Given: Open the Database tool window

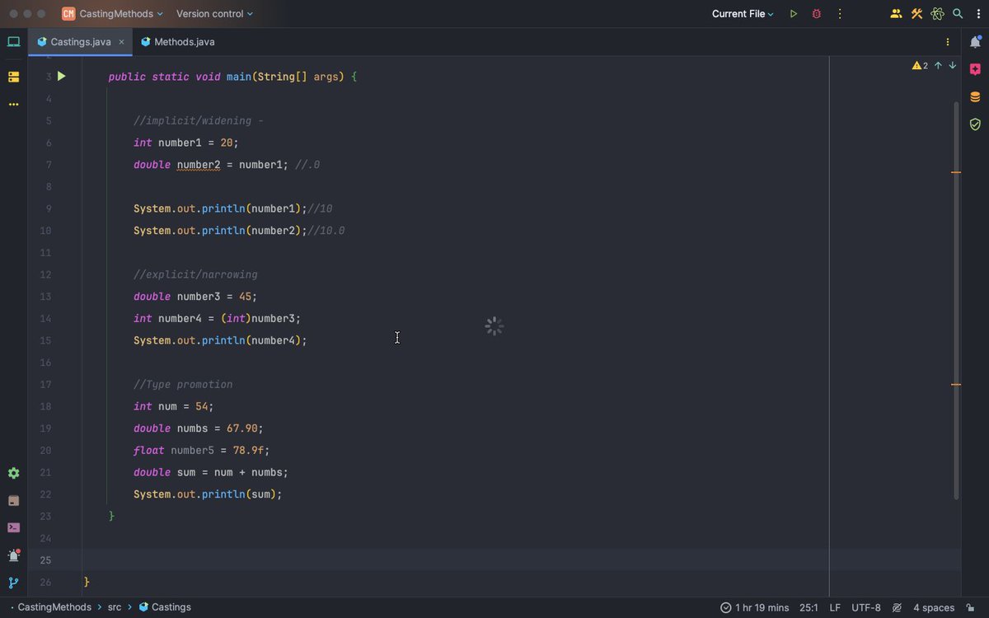Looking at the screenshot, I should 975,96.
